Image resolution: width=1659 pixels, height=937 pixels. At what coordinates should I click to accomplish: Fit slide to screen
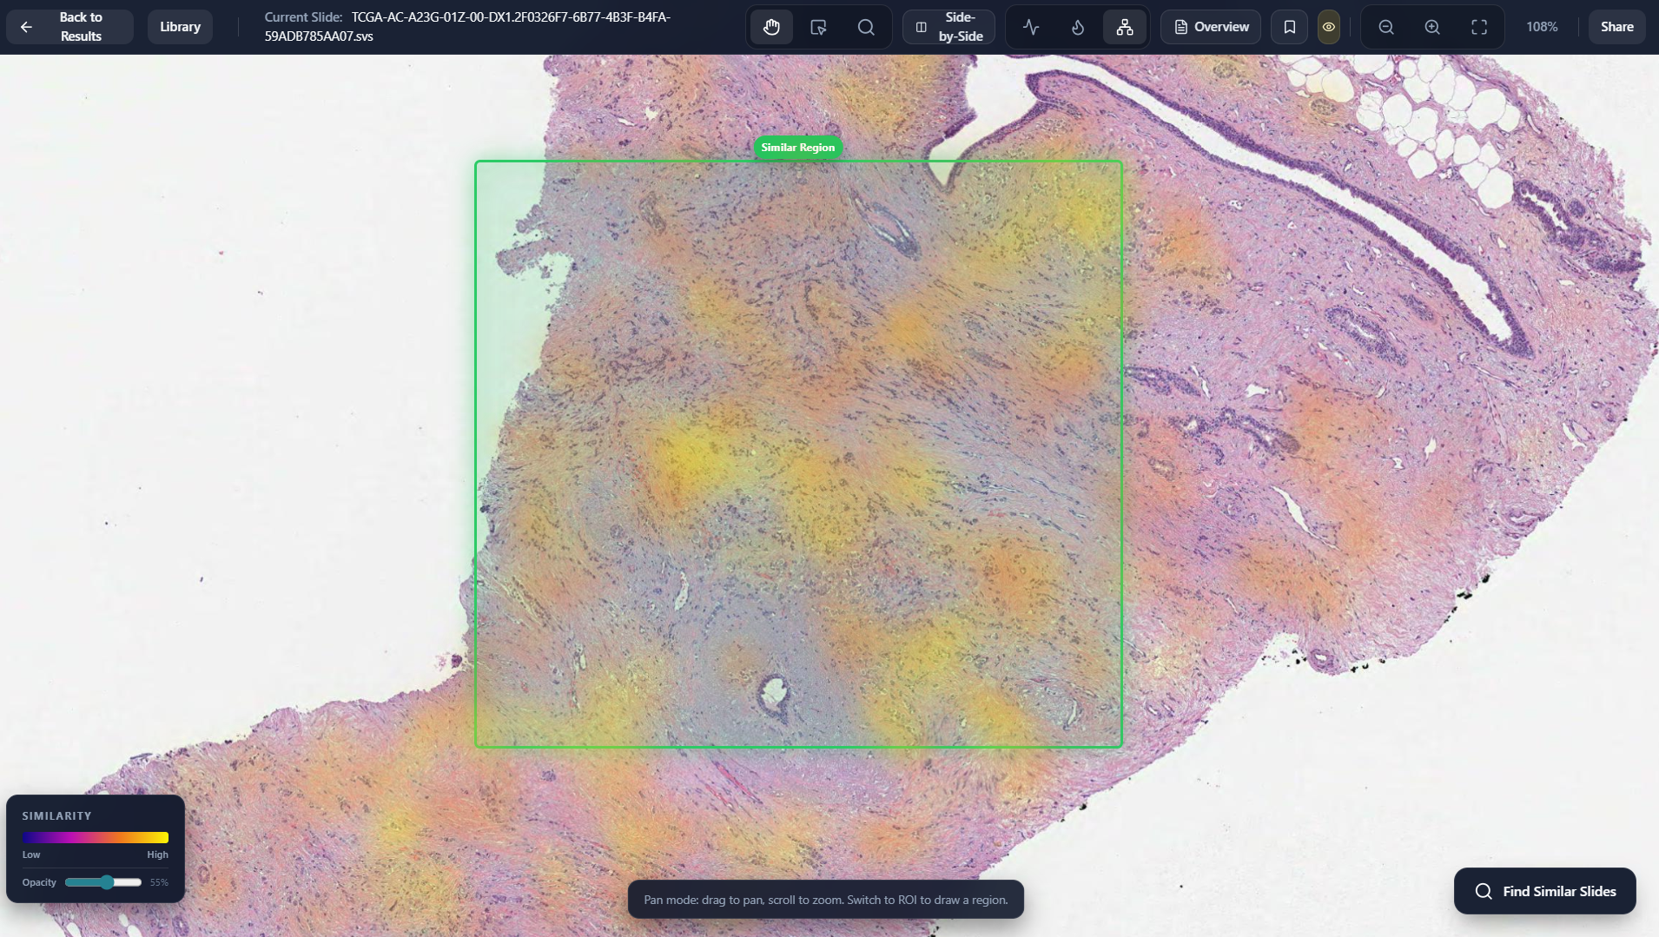[x=1479, y=27]
